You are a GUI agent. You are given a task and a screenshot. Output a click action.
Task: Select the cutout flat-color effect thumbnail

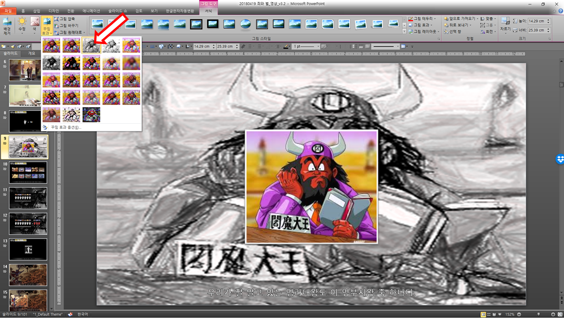[x=52, y=114]
